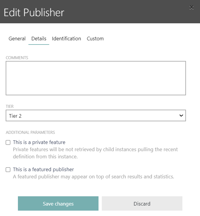Screen dimensions: 200x216
Task: Select the Details tab
Action: click(x=39, y=39)
